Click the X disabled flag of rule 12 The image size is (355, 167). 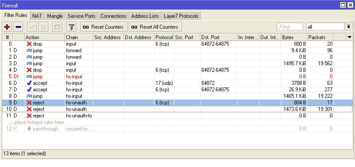point(15,129)
